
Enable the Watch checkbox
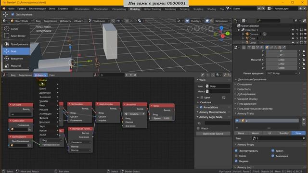coord(198,128)
